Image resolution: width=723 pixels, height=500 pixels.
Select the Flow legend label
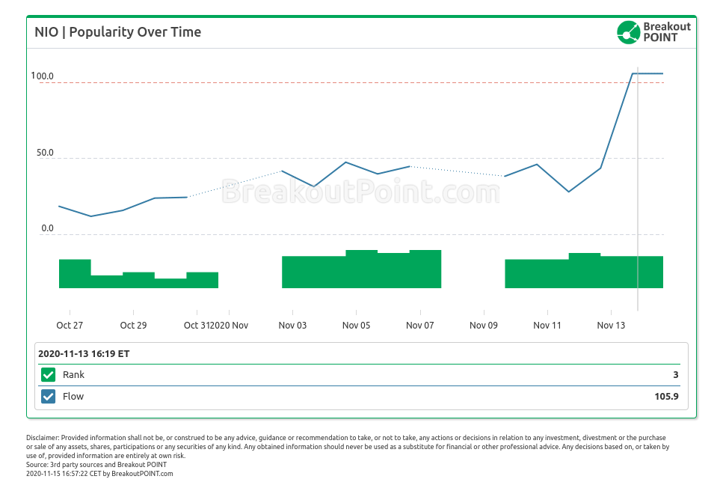click(73, 396)
